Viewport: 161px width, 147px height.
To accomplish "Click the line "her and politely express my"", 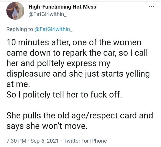I will click(58, 64).
